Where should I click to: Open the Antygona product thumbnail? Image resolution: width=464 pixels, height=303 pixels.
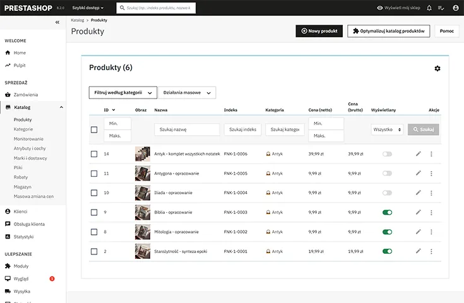(143, 174)
